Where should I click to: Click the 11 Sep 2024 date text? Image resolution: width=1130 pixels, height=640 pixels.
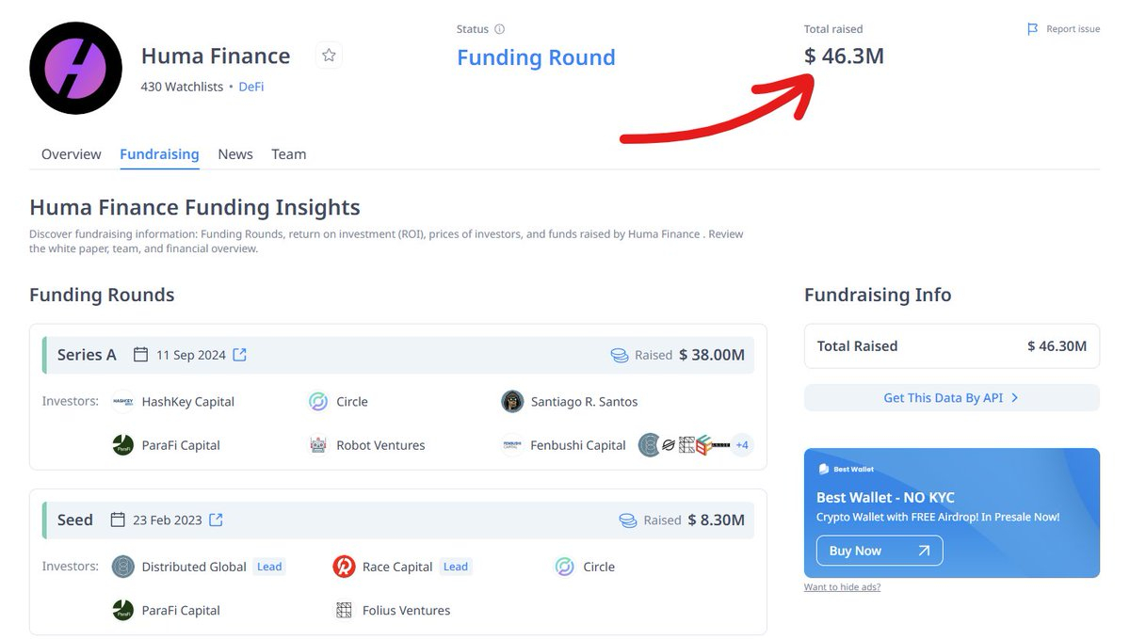pos(191,355)
